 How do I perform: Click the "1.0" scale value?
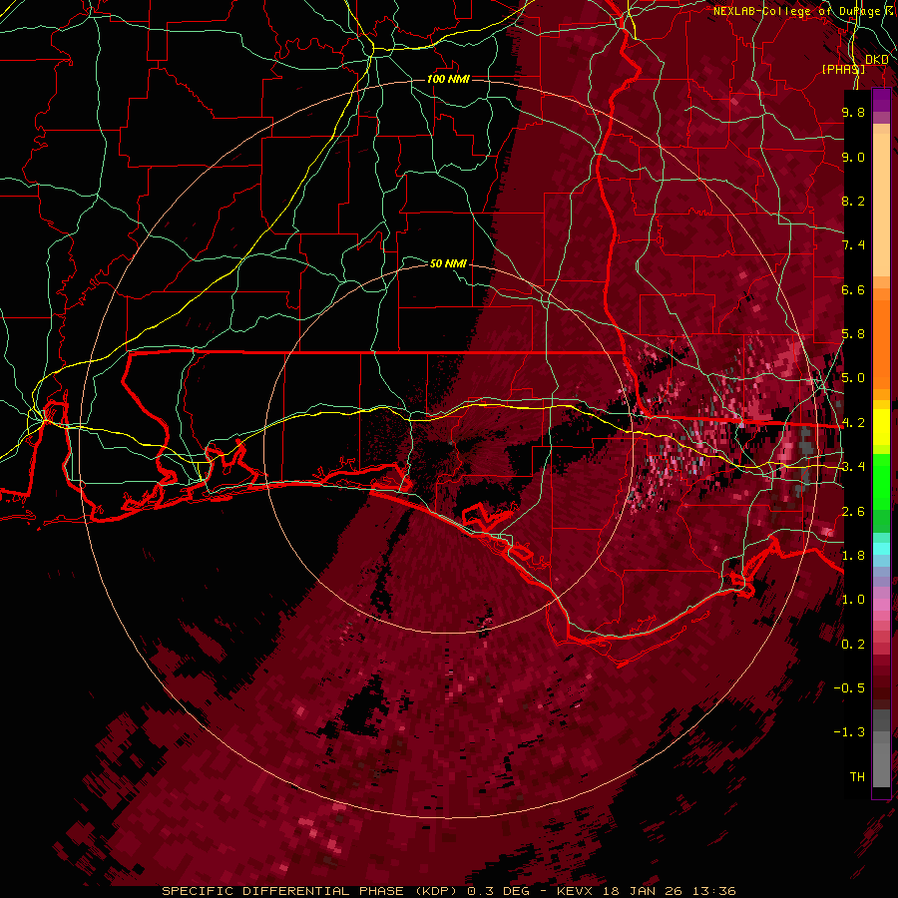(x=853, y=600)
